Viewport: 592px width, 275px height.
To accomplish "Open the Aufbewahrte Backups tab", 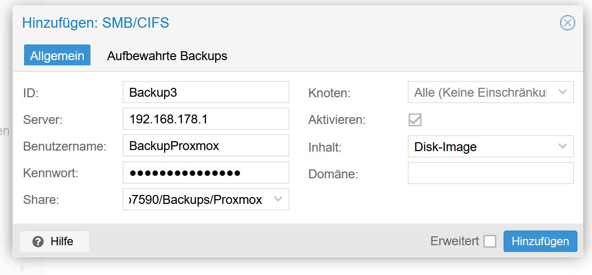I will point(167,56).
